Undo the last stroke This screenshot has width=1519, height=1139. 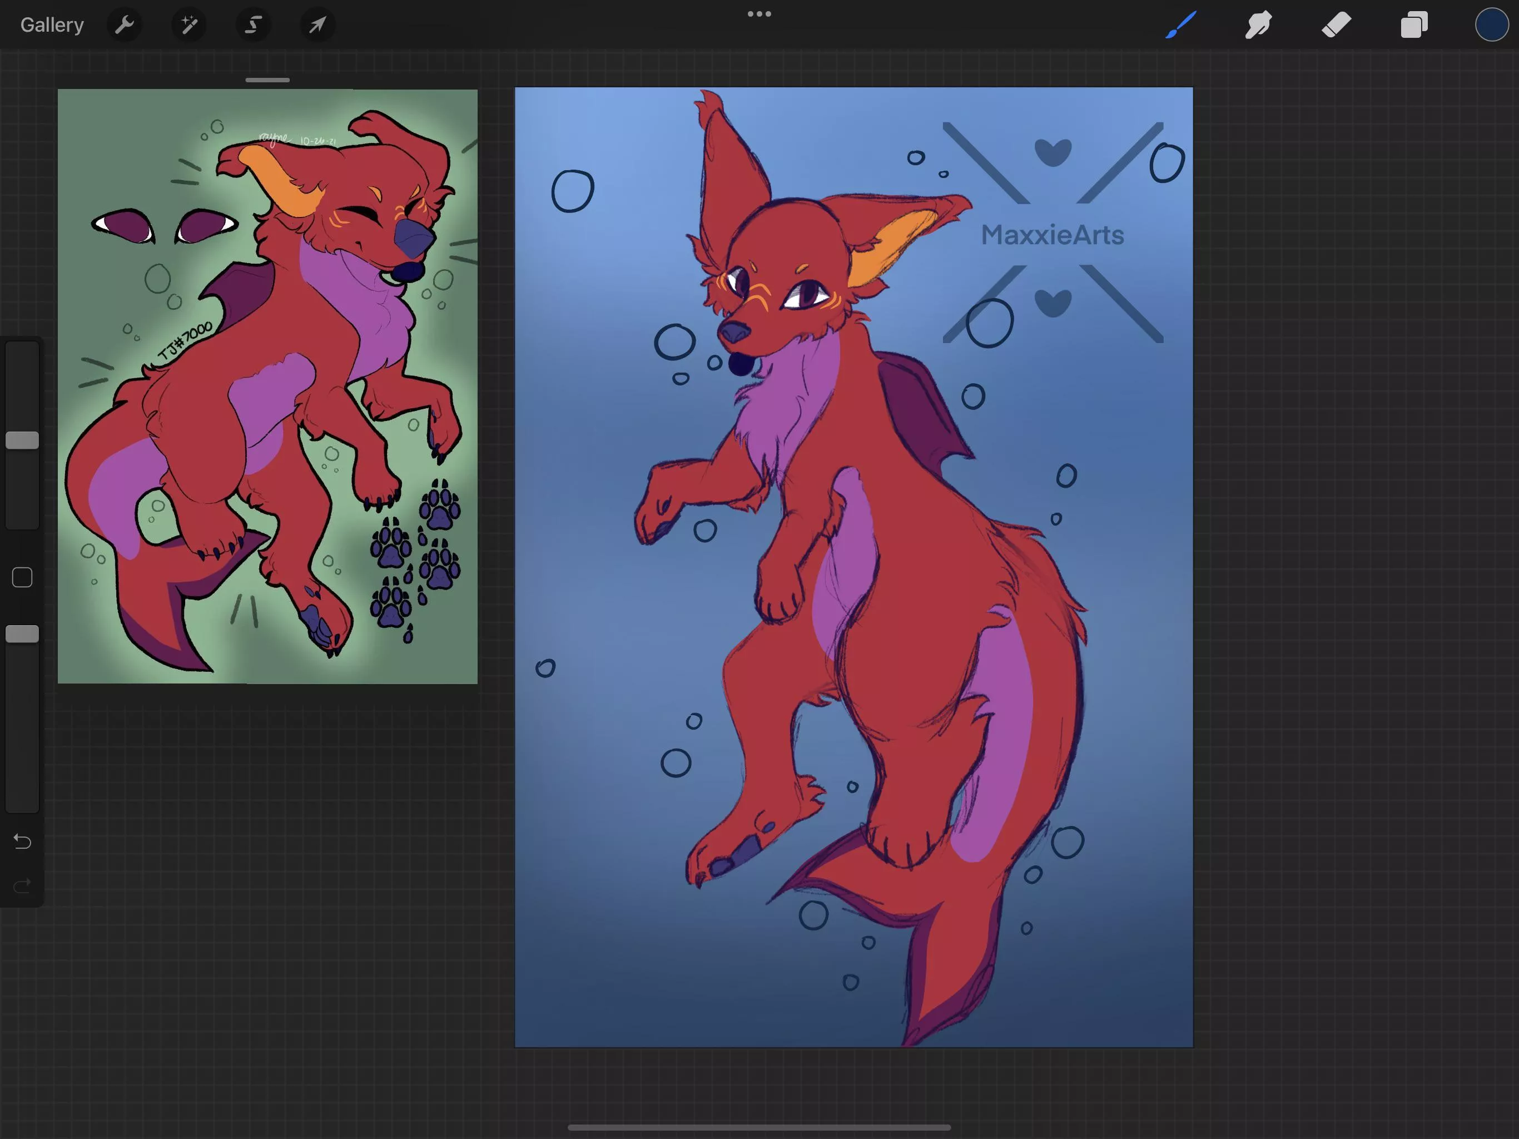[x=22, y=841]
